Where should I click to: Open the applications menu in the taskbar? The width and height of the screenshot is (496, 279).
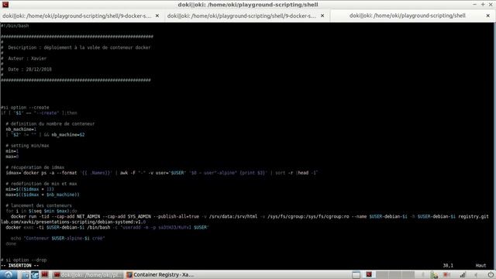pyautogui.click(x=9, y=274)
